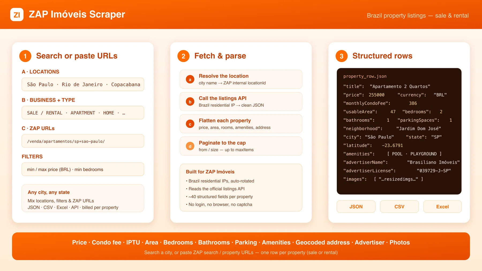Click 'JSON · CSV · Excel · API · billed per property'
482x271 pixels.
click(x=73, y=208)
